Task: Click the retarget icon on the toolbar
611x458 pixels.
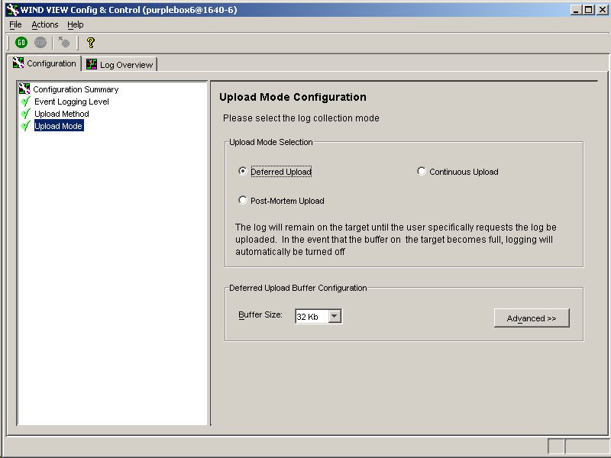Action: tap(63, 43)
